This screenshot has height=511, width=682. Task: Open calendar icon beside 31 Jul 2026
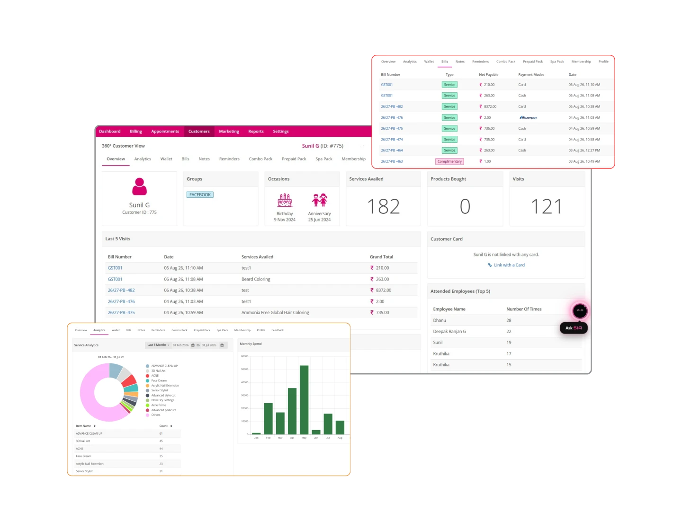222,345
